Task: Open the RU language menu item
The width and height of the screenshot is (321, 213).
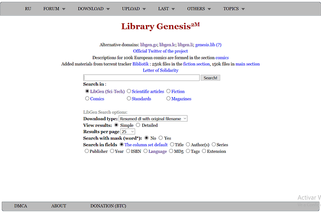Action: point(28,9)
